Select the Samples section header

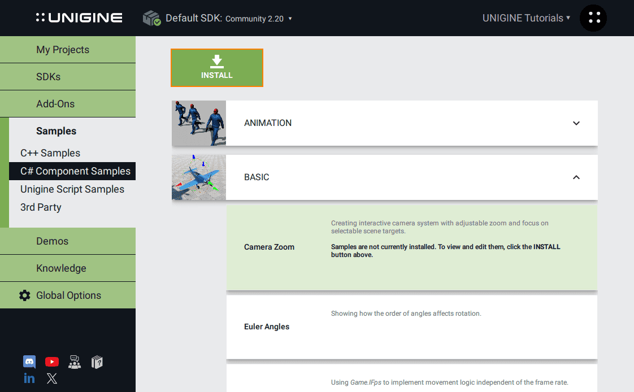(56, 131)
